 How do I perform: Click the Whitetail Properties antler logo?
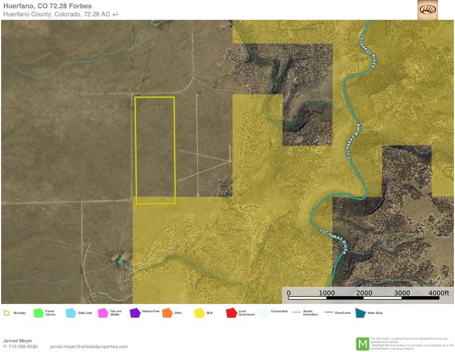[x=429, y=10]
